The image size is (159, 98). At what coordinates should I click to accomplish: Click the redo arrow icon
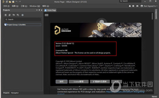20,2
